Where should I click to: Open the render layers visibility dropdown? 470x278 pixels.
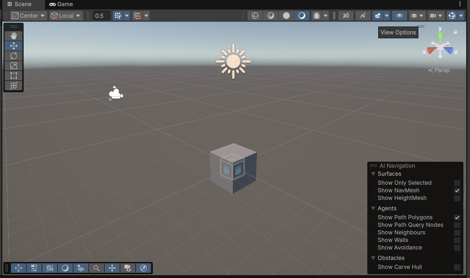(417, 16)
